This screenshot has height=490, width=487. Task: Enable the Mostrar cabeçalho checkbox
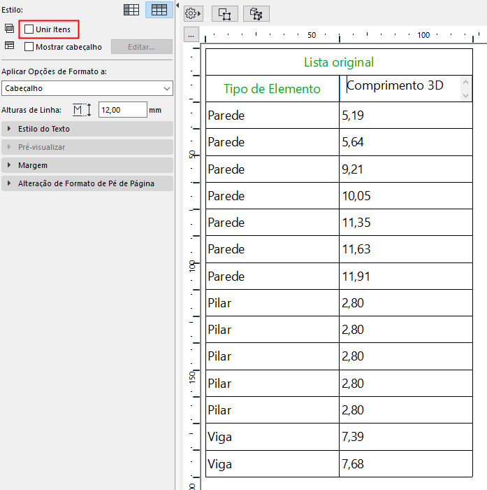(29, 47)
